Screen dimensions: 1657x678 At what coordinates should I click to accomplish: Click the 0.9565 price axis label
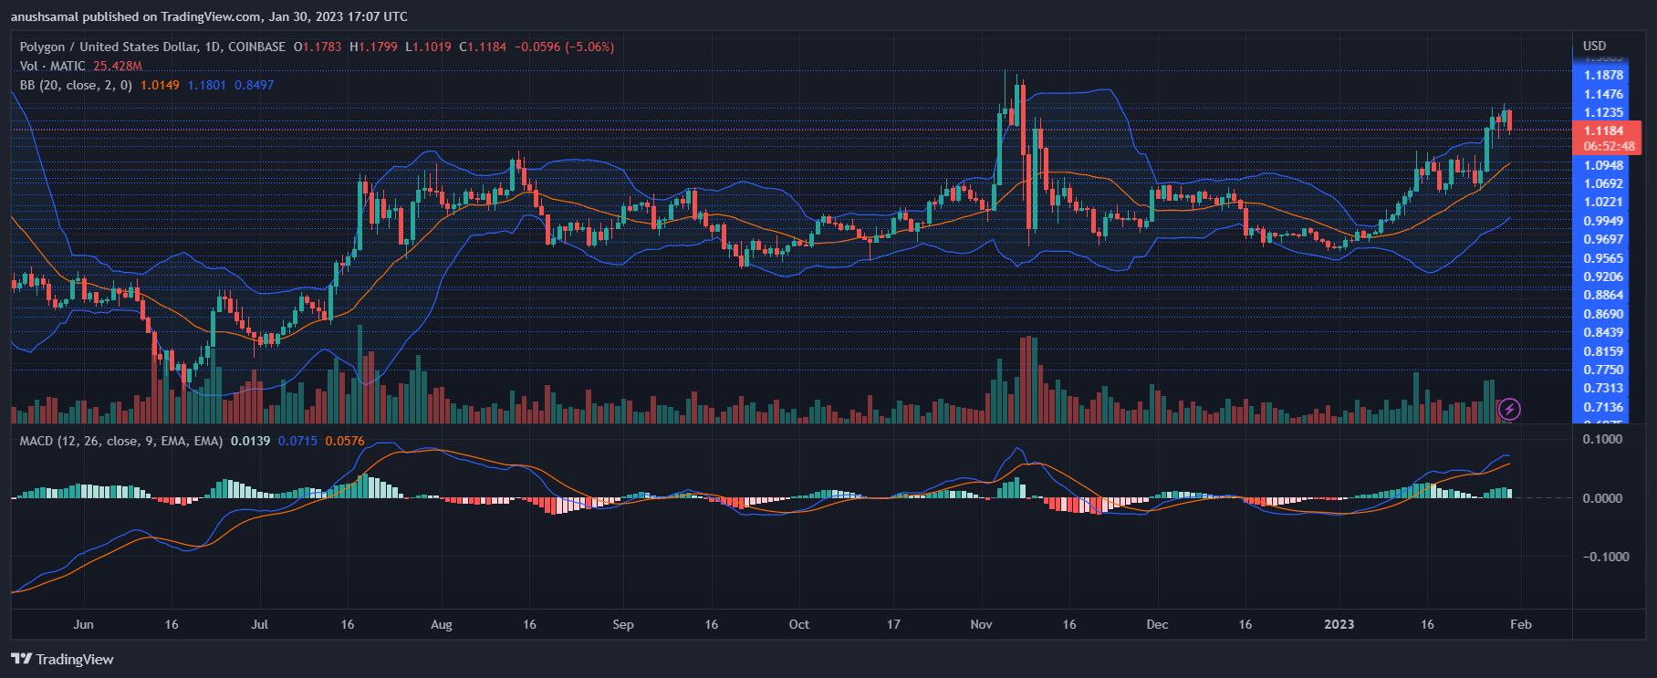[1603, 258]
